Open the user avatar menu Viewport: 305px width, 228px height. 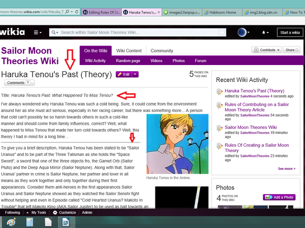tap(244, 33)
